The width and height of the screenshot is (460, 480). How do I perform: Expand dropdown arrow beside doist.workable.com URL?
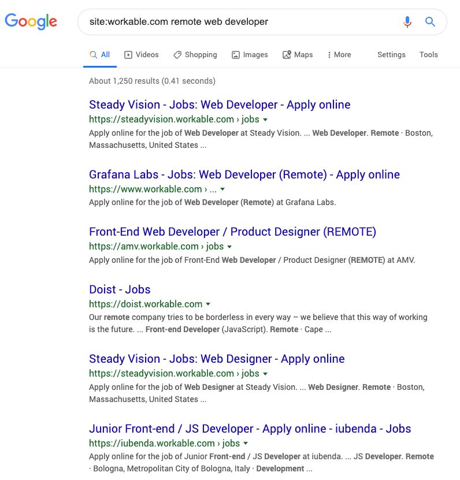coord(208,304)
